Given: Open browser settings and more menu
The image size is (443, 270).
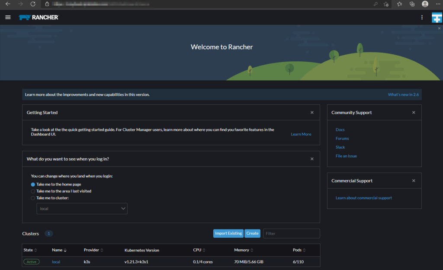Looking at the screenshot, I should (438, 4).
